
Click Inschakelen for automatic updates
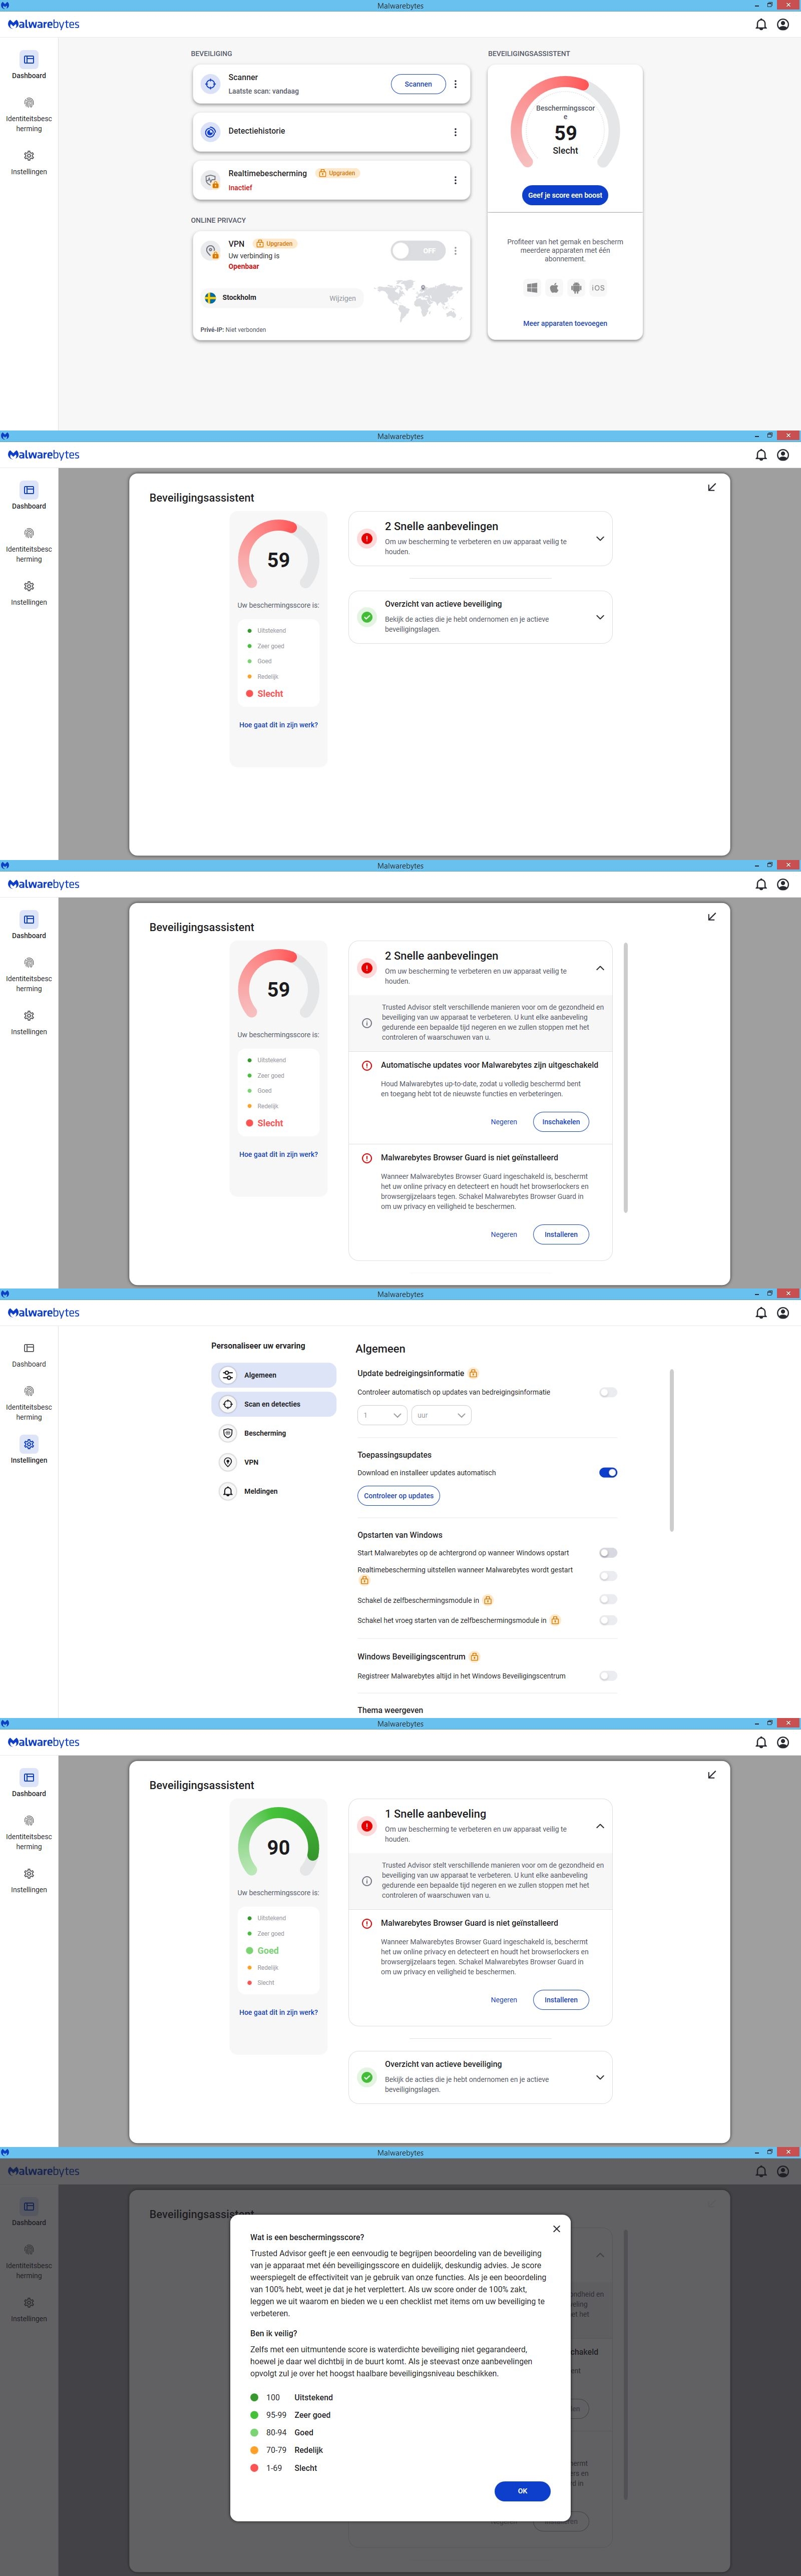pyautogui.click(x=561, y=1122)
